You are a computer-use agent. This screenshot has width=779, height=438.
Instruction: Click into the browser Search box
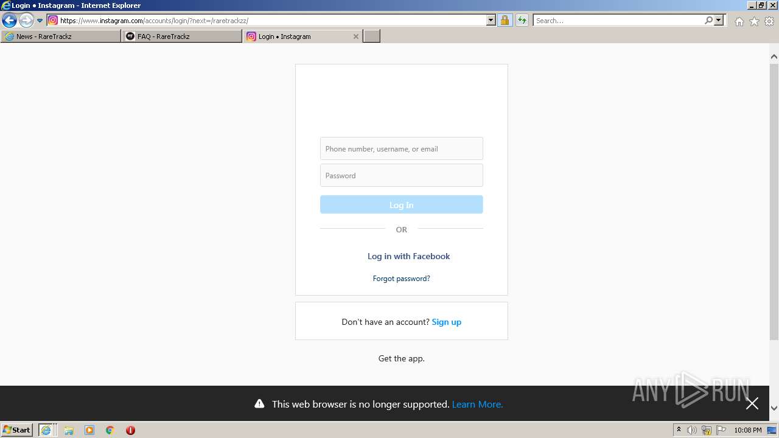point(618,20)
